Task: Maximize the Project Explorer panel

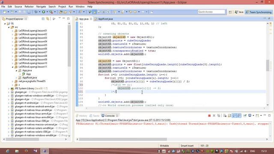Action: tap(68, 18)
